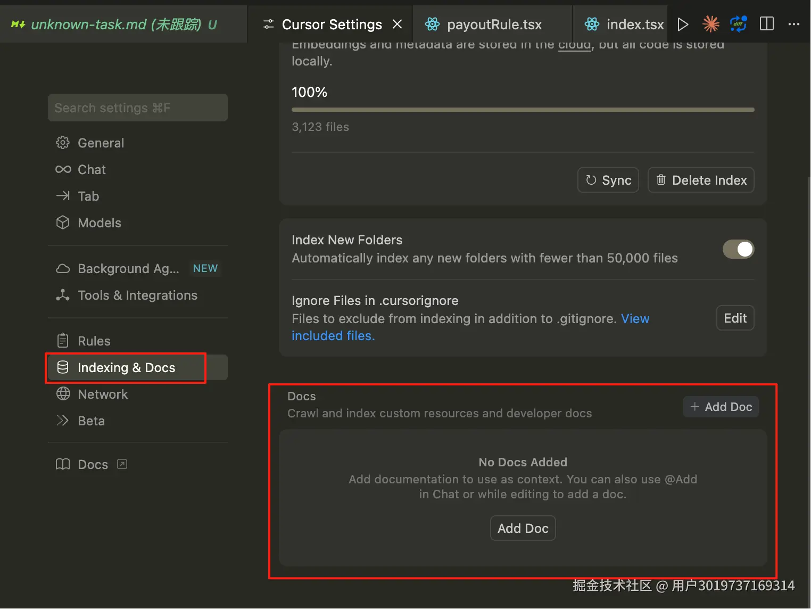Open the Models settings section
811x609 pixels.
[x=137, y=223]
